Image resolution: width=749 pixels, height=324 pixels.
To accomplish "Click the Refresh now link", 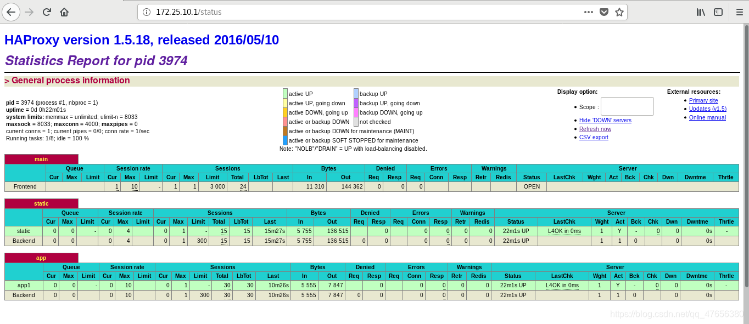I will pyautogui.click(x=595, y=129).
